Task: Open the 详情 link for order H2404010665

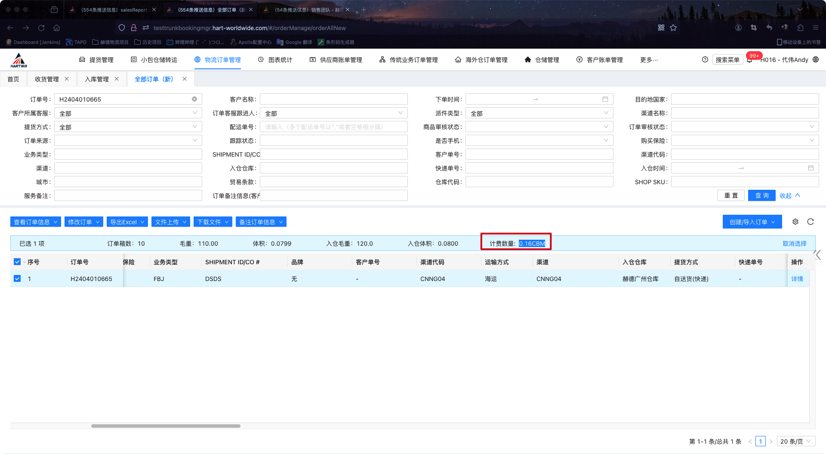Action: [x=797, y=279]
